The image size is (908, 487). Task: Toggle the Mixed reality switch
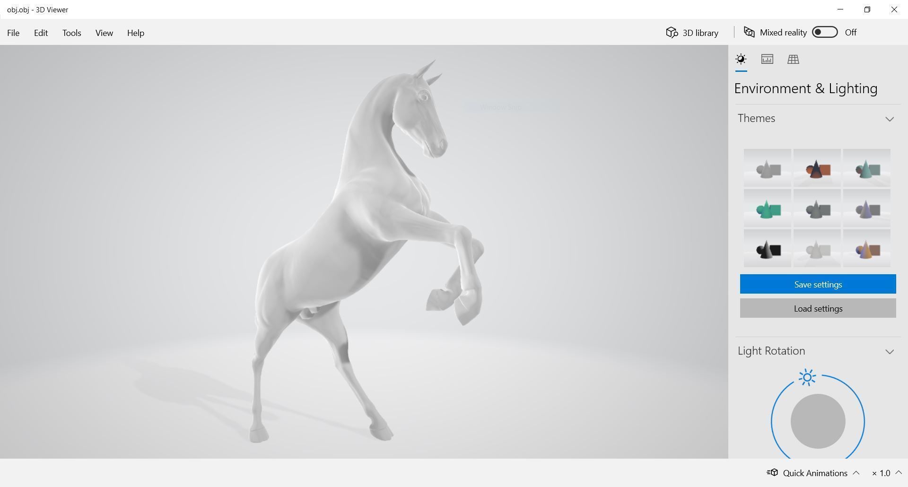[825, 32]
